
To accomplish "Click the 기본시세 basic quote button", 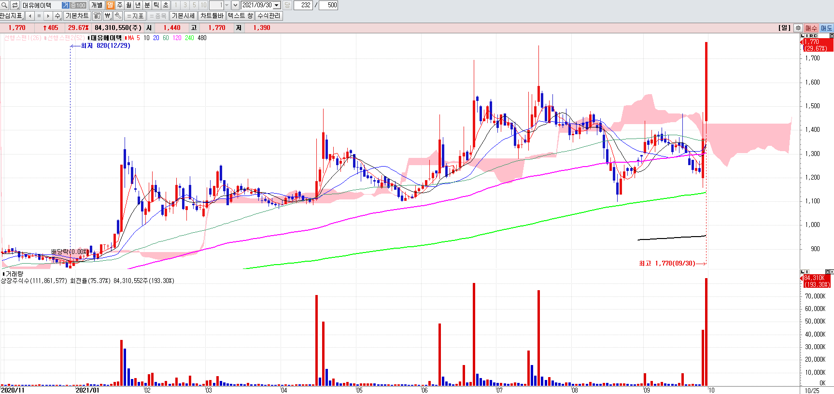I will [184, 15].
